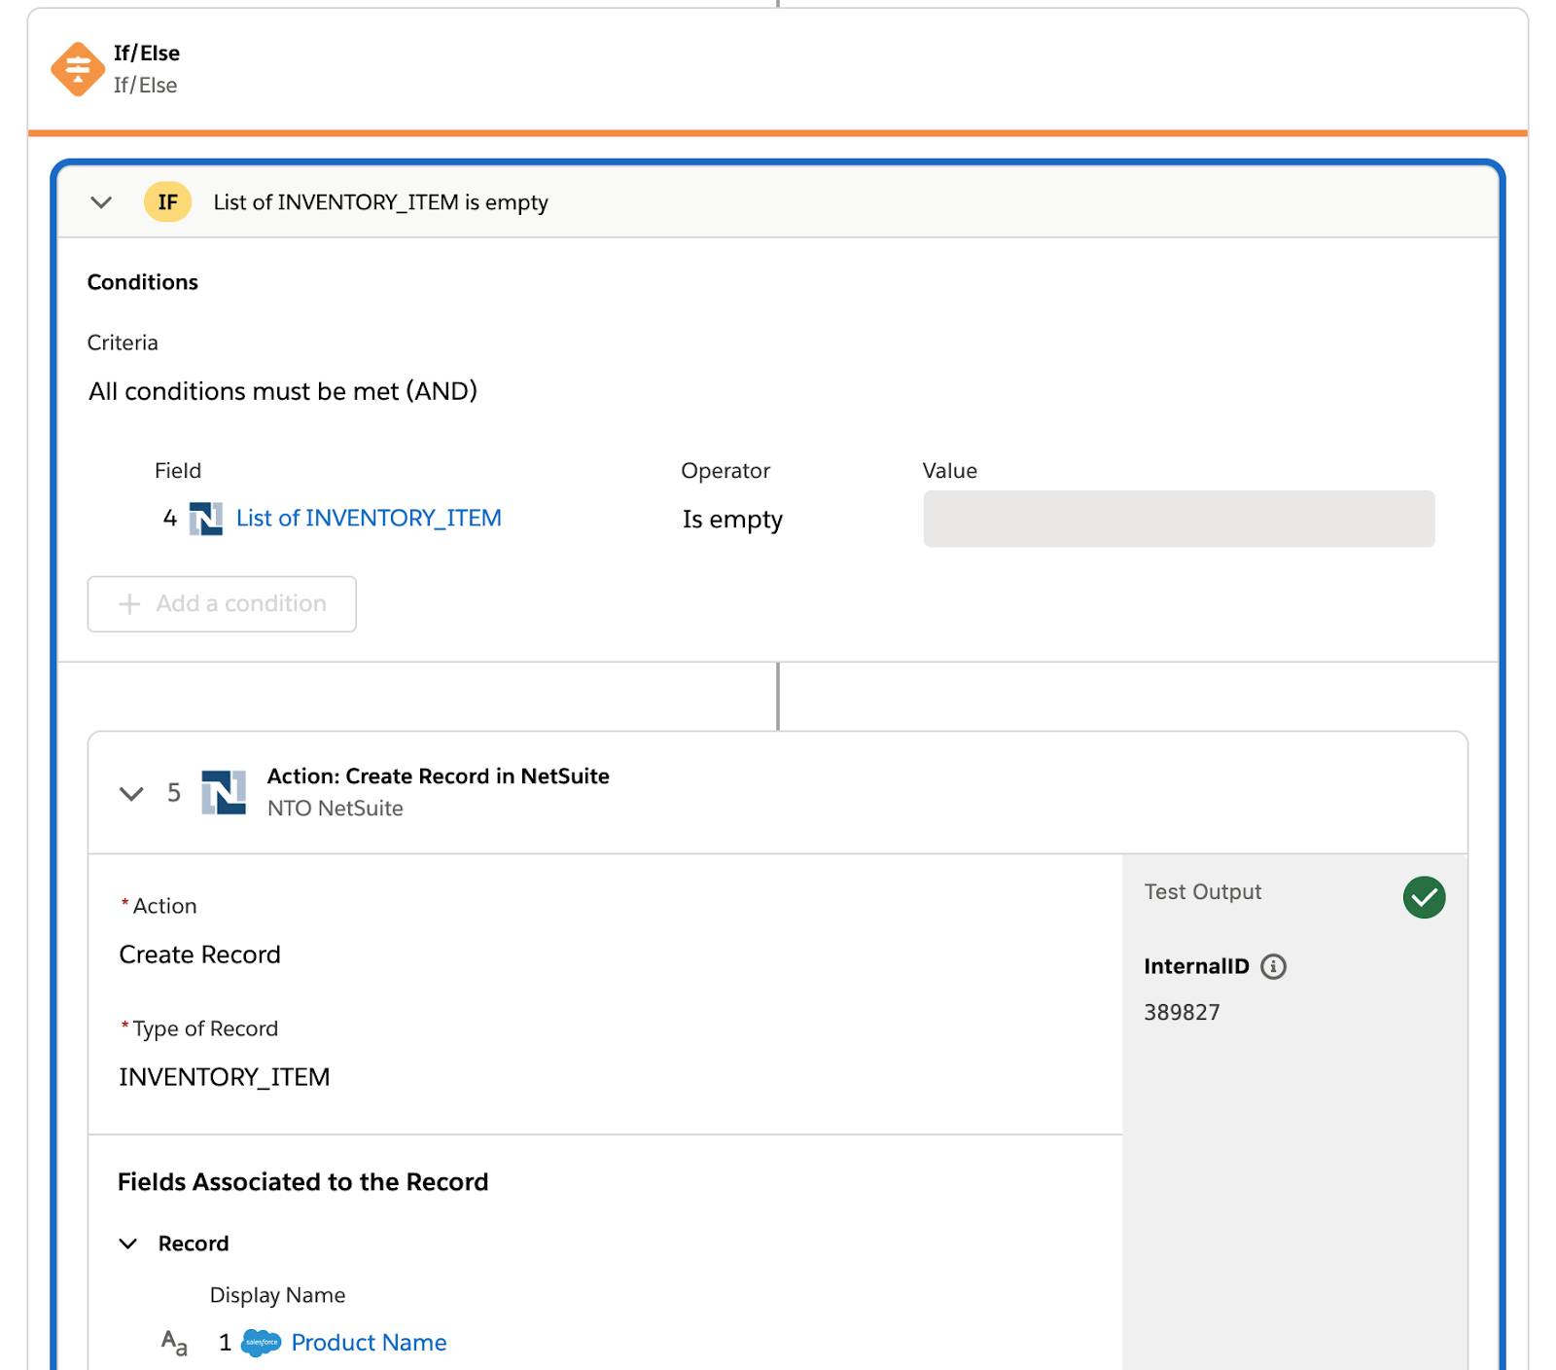Open the List of INVENTORY_ITEM field link

(x=369, y=518)
